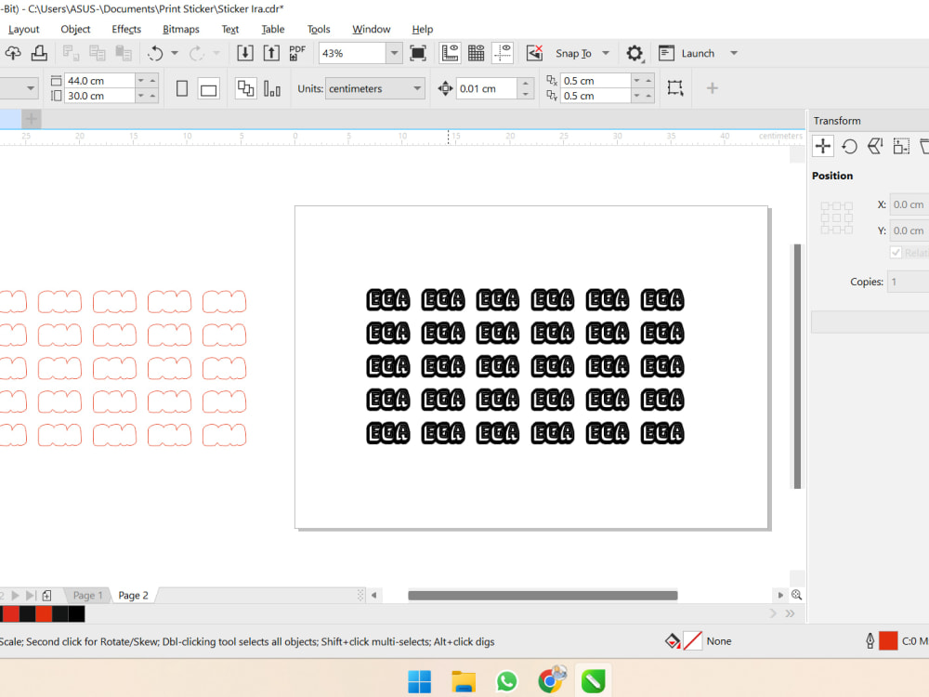Toggle full-screen preview icon

pyautogui.click(x=418, y=53)
